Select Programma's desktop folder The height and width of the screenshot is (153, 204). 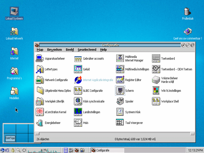click(14, 71)
